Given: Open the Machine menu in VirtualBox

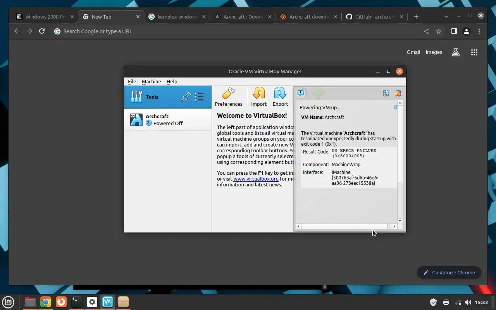Looking at the screenshot, I should coord(151,81).
